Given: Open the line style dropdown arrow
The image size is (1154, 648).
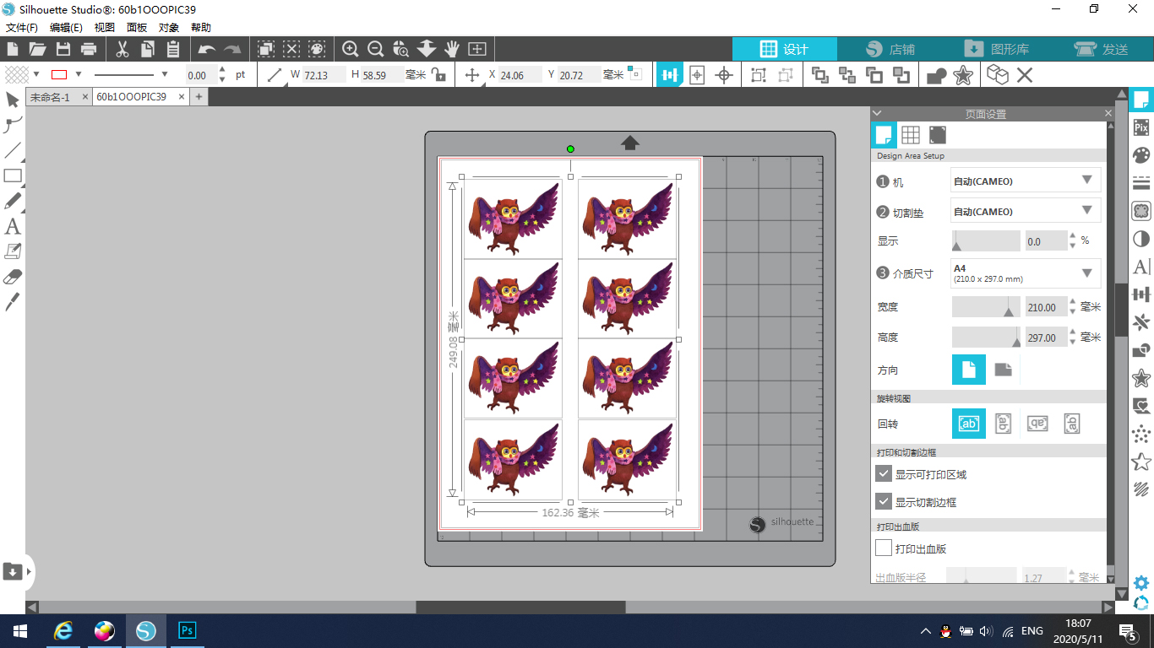Looking at the screenshot, I should click(x=165, y=74).
